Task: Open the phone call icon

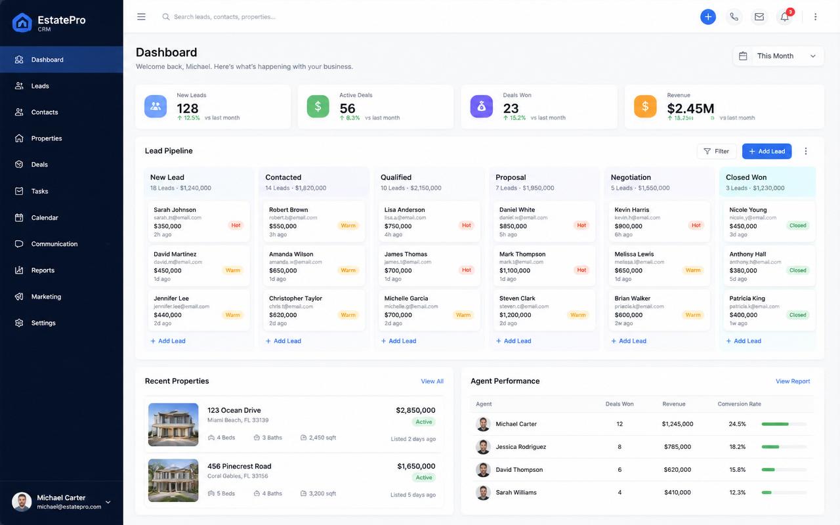Action: 734,17
